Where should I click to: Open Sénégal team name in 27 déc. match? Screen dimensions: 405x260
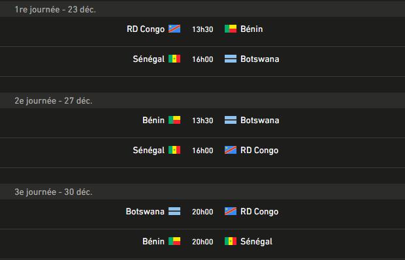[x=149, y=151]
